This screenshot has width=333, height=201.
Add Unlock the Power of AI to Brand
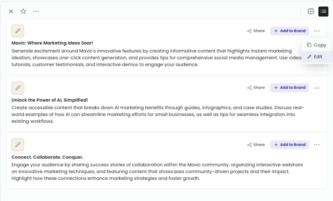(x=289, y=87)
